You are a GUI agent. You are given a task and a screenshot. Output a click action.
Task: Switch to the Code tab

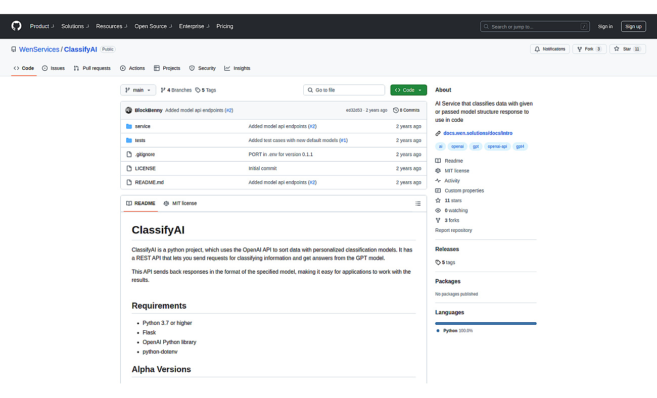tap(24, 68)
